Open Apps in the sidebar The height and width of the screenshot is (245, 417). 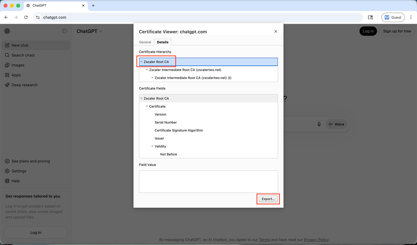36,75
